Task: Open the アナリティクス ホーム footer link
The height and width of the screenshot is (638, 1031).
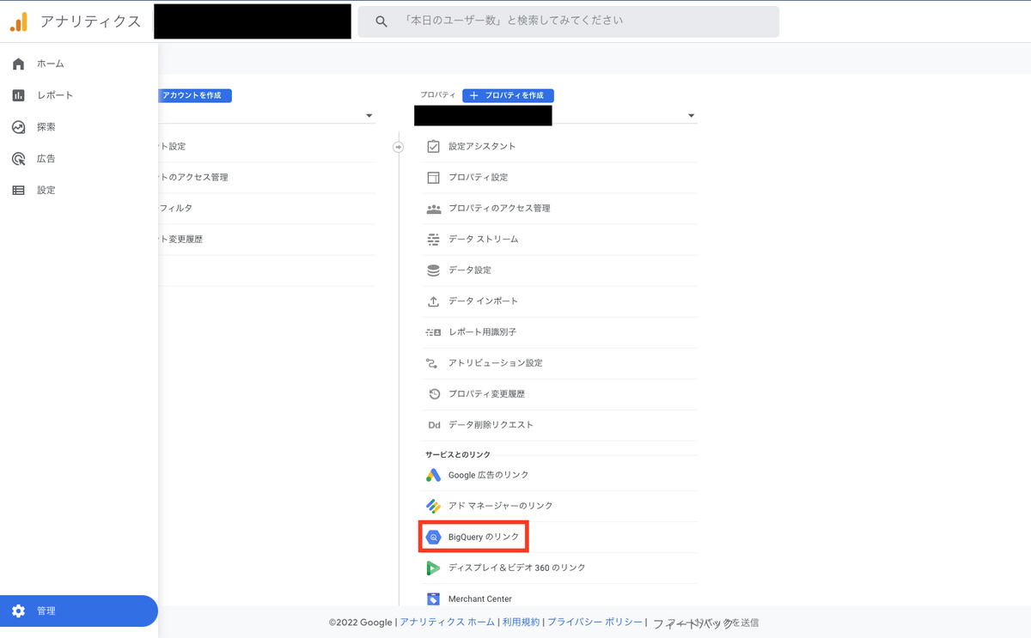Action: pyautogui.click(x=447, y=623)
